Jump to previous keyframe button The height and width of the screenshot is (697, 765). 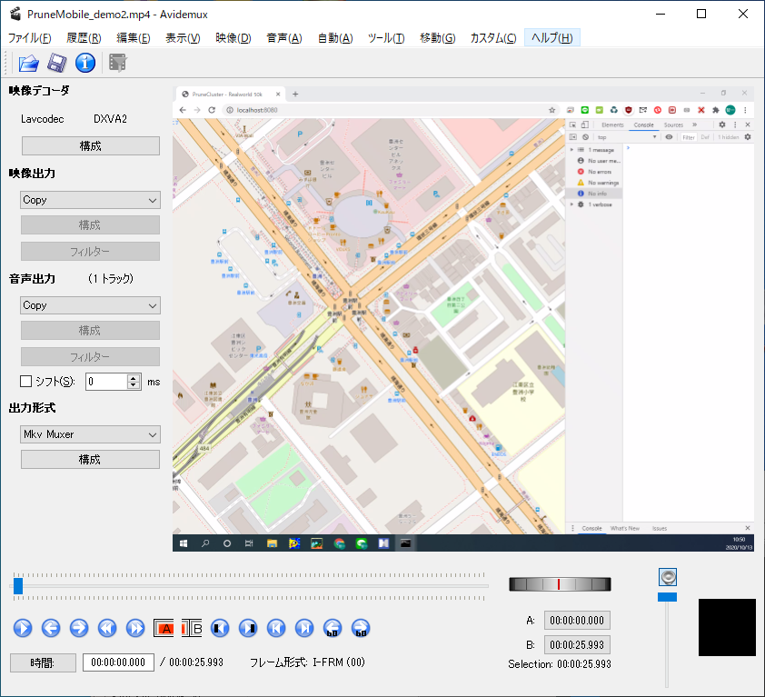click(x=107, y=628)
